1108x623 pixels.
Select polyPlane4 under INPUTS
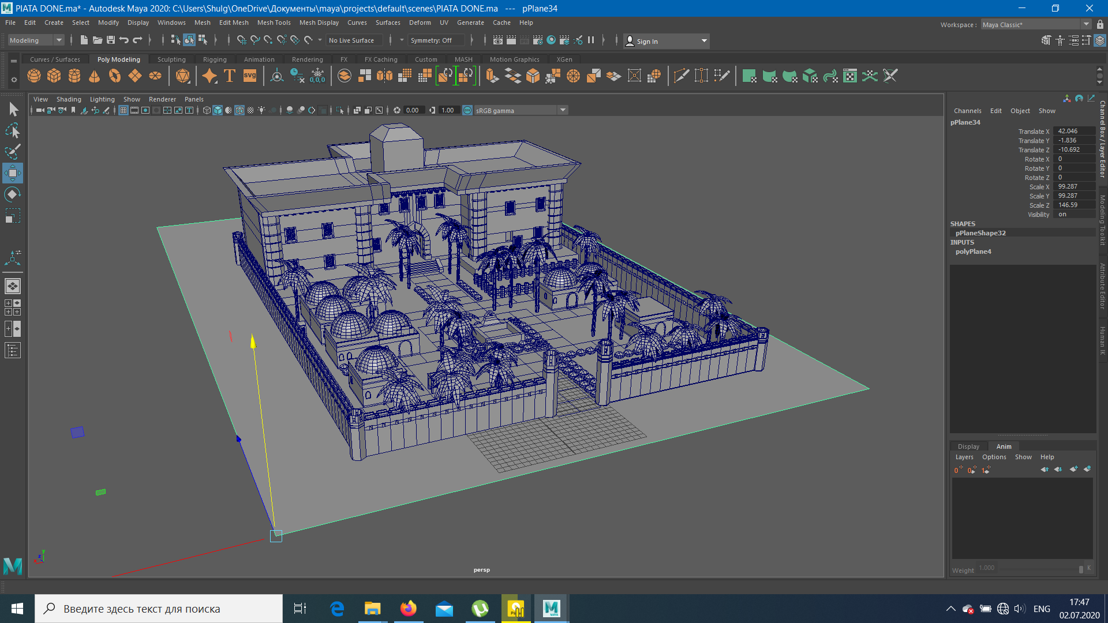click(x=973, y=252)
